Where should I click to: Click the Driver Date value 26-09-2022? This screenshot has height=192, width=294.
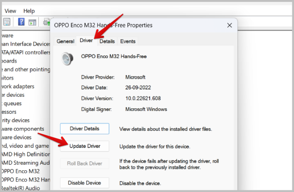(x=138, y=88)
